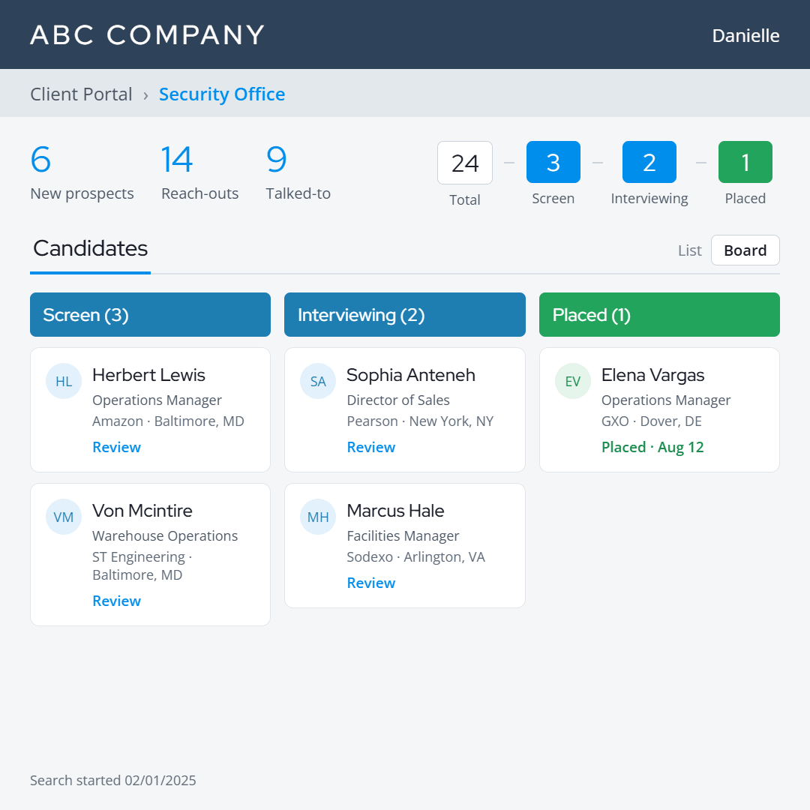Screen dimensions: 810x810
Task: Click the Warehouse Operations title
Action: pos(165,536)
